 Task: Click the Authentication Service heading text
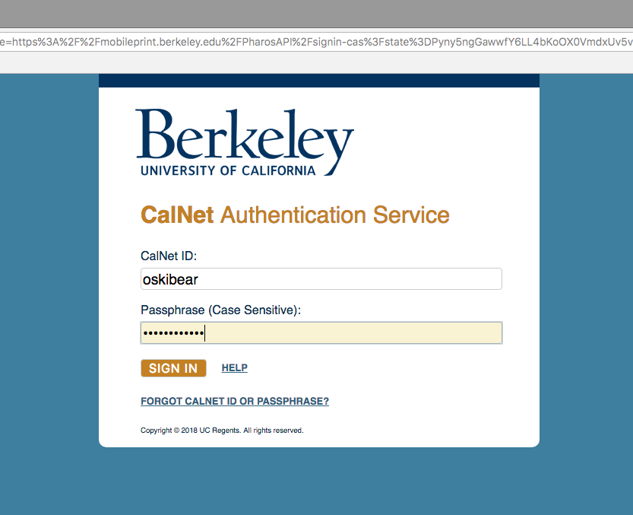click(334, 215)
